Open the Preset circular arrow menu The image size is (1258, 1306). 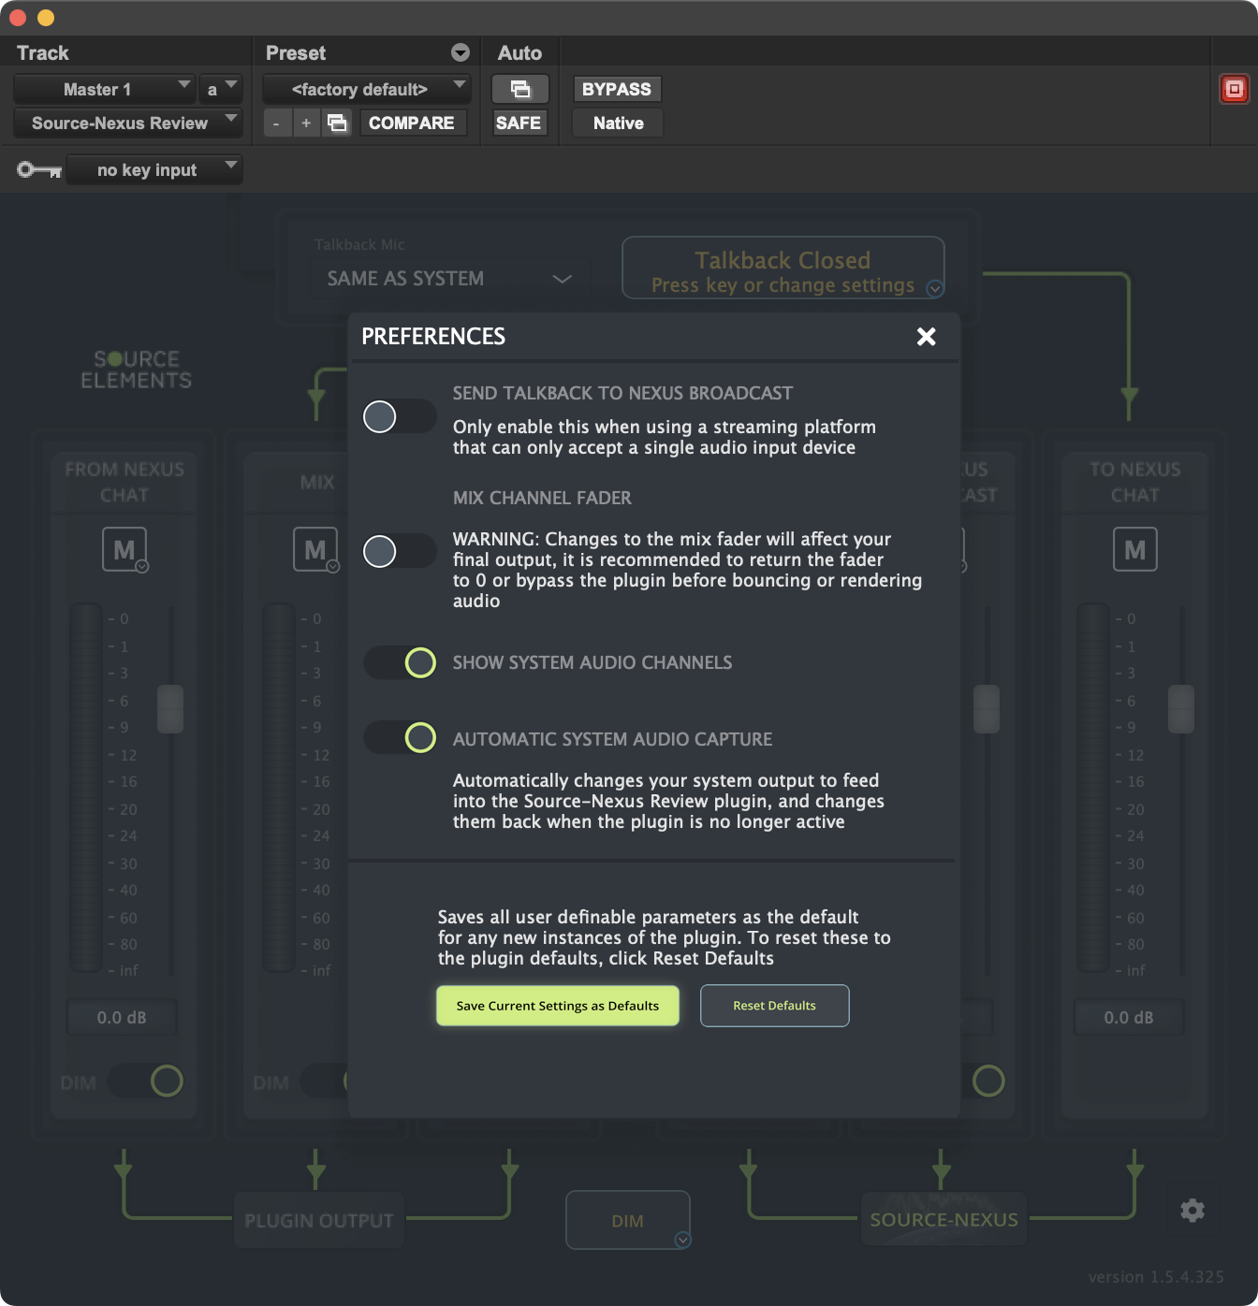[460, 52]
